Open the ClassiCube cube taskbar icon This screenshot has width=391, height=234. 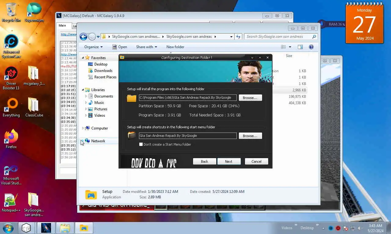click(26, 228)
